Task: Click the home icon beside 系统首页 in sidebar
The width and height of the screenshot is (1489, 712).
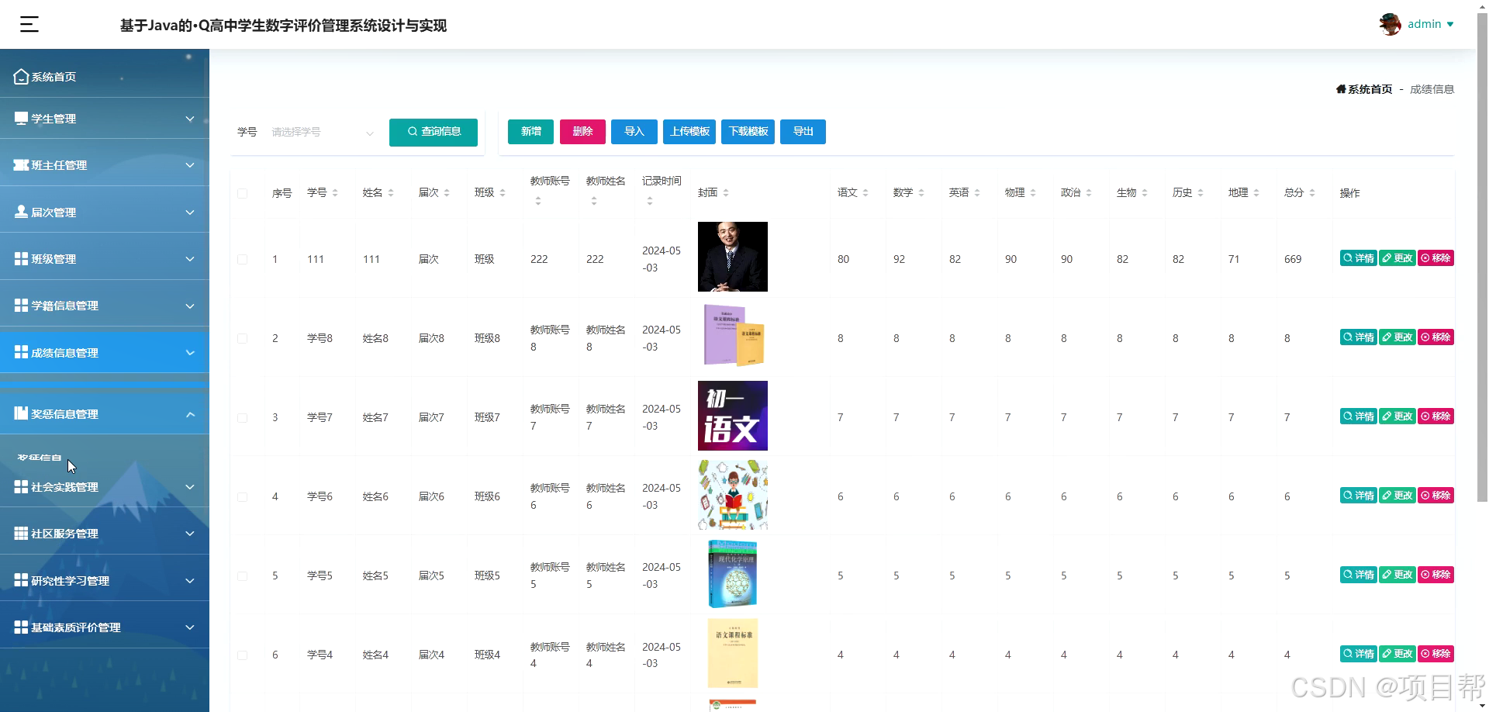Action: [x=22, y=77]
